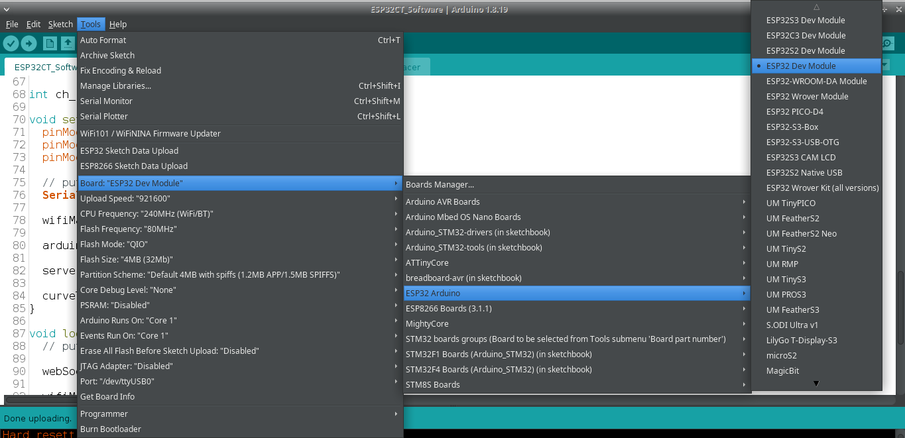This screenshot has height=438, width=905.
Task: Click Get Board Info
Action: pos(240,396)
